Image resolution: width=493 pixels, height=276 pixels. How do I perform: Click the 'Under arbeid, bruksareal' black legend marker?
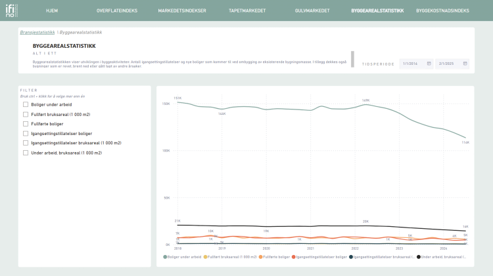pos(418,257)
